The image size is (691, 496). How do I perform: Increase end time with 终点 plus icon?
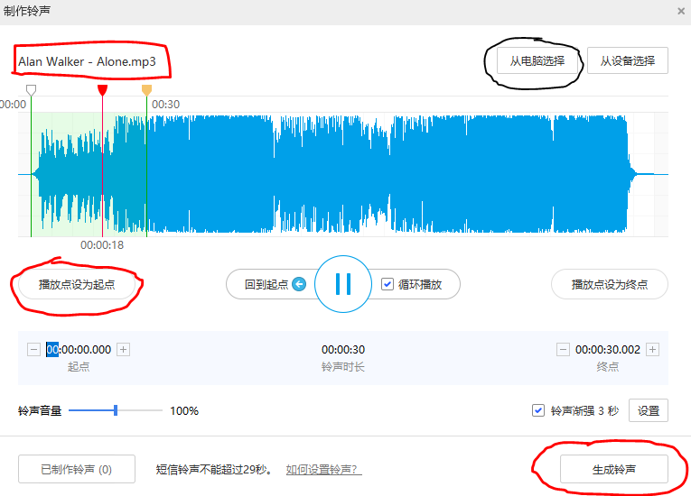tap(653, 349)
